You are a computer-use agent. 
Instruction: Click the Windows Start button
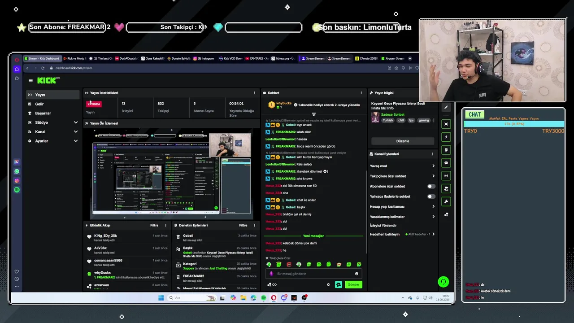click(161, 298)
